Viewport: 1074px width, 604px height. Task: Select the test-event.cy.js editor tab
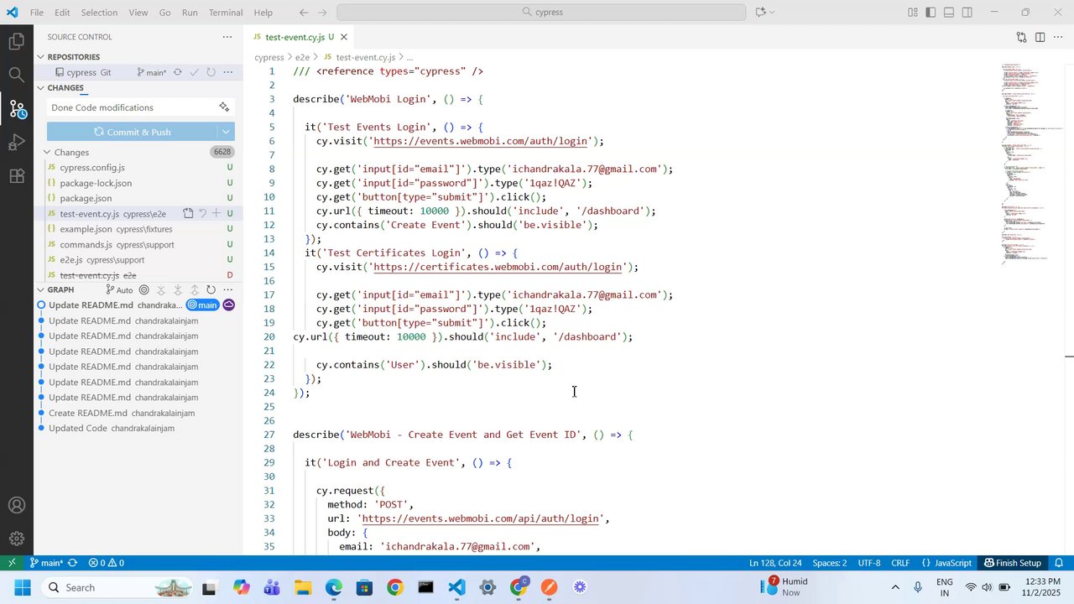(x=299, y=37)
